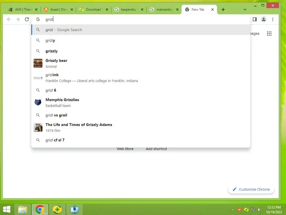Click the Grizzly bear thumbnail image
286x215 pixels.
click(38, 63)
